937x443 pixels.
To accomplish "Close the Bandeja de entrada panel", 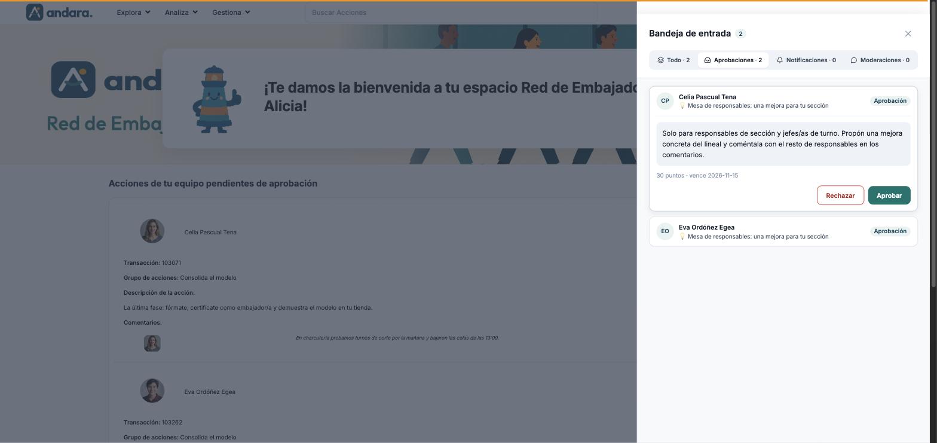I will pyautogui.click(x=908, y=33).
